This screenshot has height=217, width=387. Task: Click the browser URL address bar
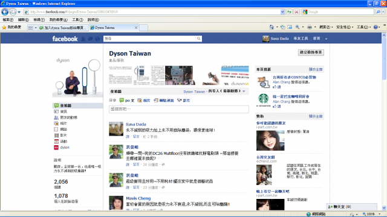[x=155, y=12]
